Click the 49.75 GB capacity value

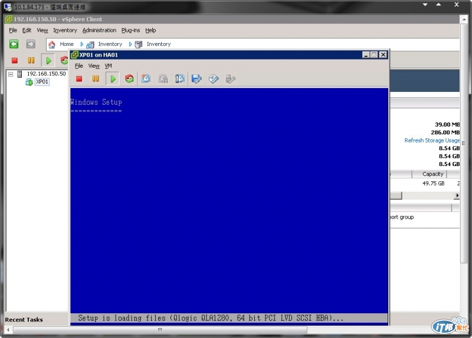click(434, 183)
